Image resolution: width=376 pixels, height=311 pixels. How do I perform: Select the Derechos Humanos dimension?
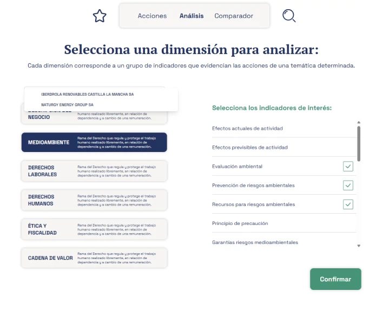[x=94, y=200]
